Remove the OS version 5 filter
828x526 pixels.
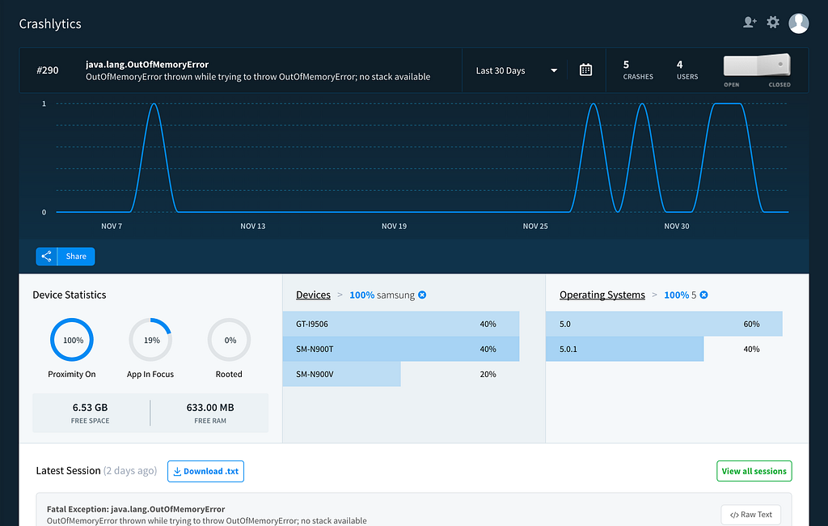(704, 295)
